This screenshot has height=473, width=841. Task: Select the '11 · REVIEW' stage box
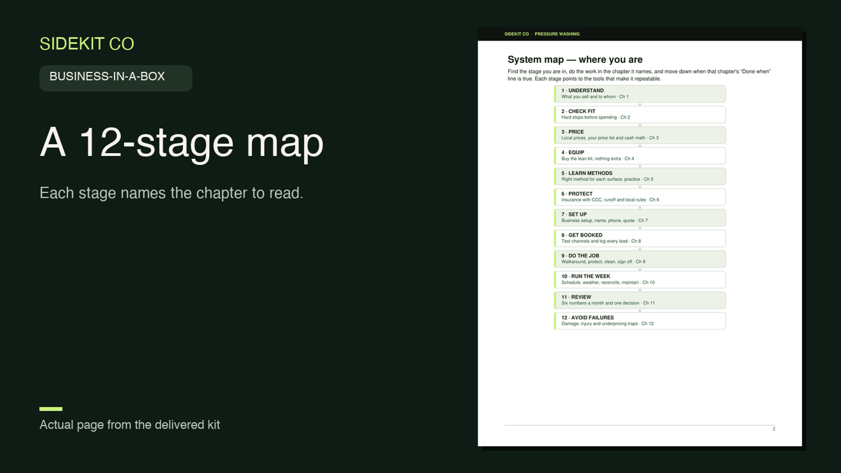[x=640, y=300]
